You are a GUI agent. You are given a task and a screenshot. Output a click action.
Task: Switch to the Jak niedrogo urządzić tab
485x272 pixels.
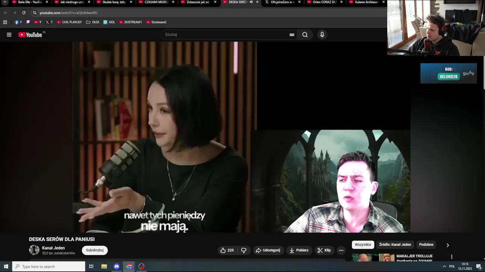pyautogui.click(x=72, y=2)
